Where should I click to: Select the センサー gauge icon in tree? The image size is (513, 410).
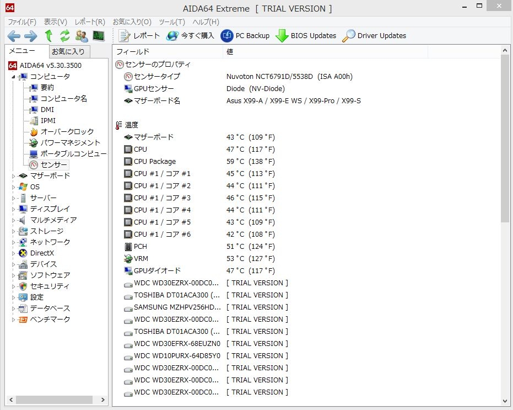34,165
